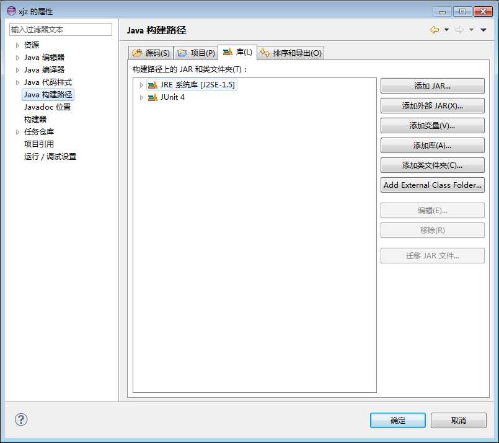Viewport: 499px width, 443px height.
Task: Select 任务仓库 in the tree
Action: tap(39, 132)
